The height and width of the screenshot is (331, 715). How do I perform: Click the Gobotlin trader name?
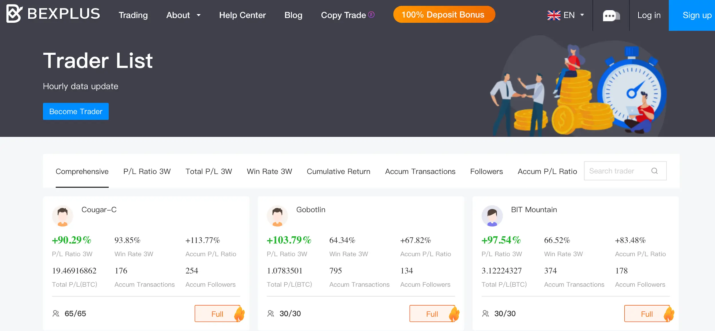pos(311,210)
